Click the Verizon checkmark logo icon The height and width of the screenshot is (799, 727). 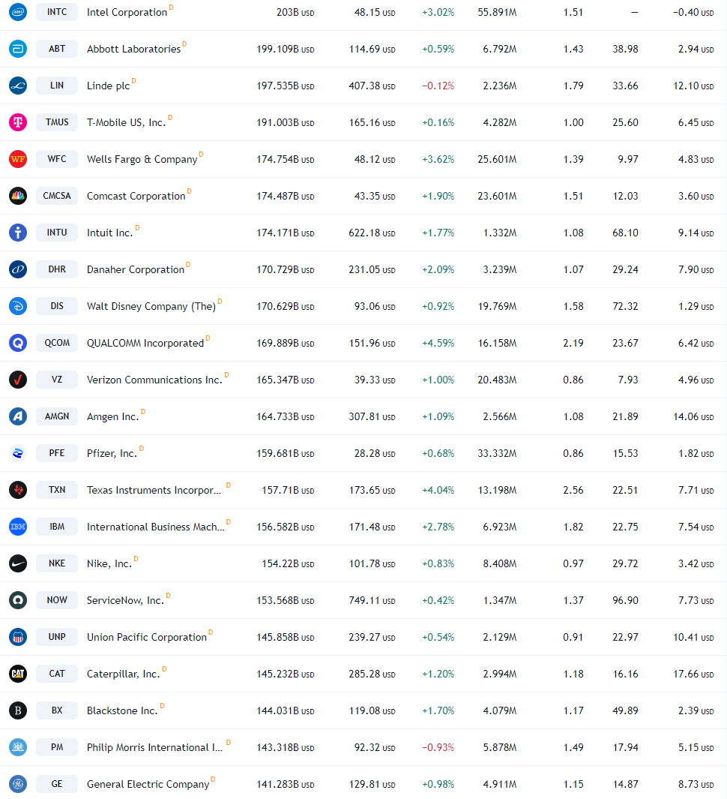[x=18, y=380]
